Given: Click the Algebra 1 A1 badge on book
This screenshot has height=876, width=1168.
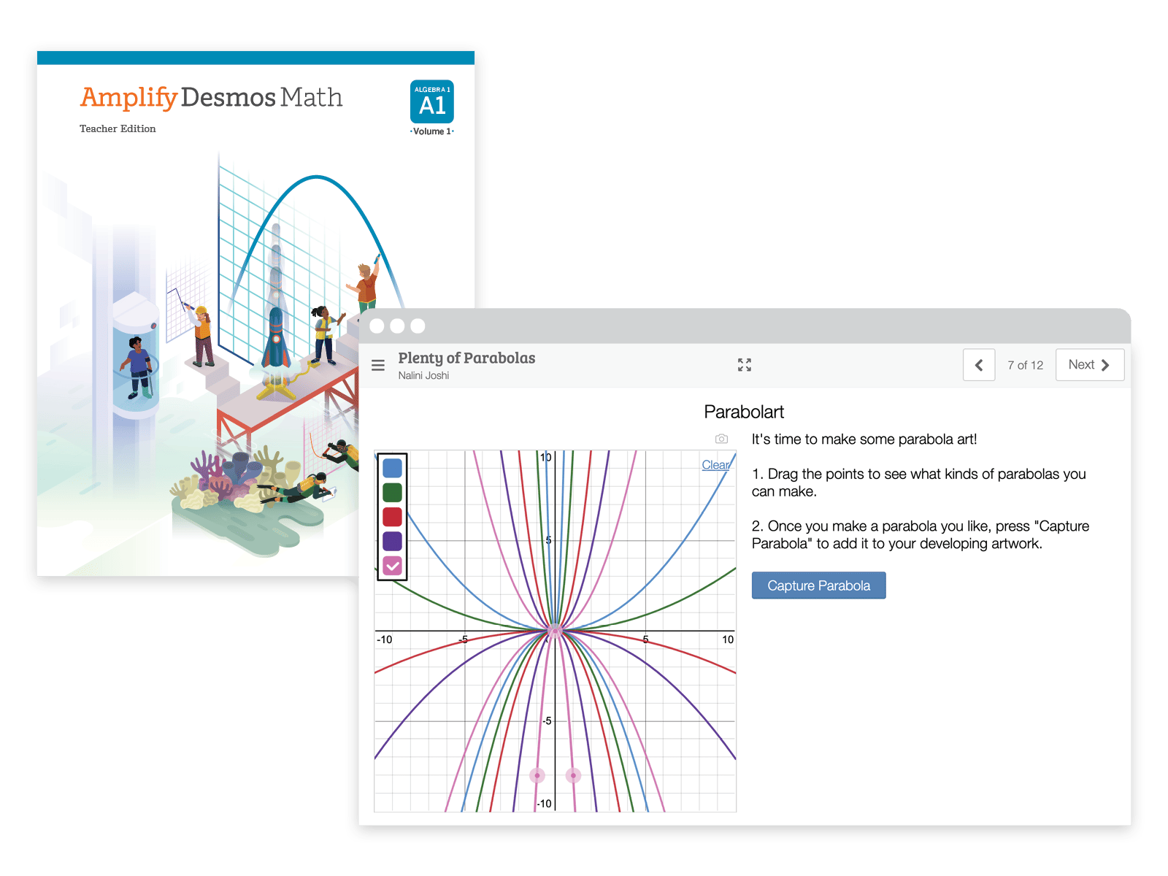Looking at the screenshot, I should 432,101.
